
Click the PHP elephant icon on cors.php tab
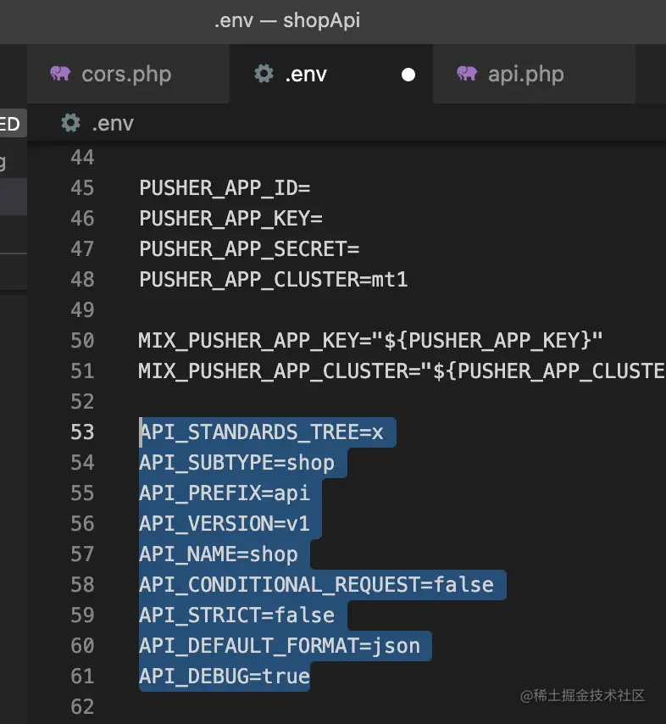(x=60, y=74)
